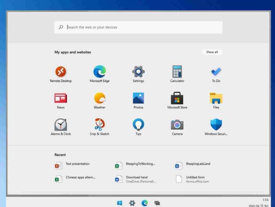
Task: Open recent file BleepingToWorking
Action: (x=135, y=165)
